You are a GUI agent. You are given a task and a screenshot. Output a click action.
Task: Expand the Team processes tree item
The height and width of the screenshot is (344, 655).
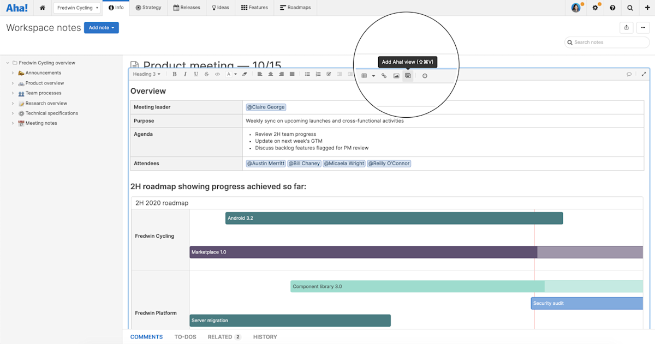click(13, 93)
